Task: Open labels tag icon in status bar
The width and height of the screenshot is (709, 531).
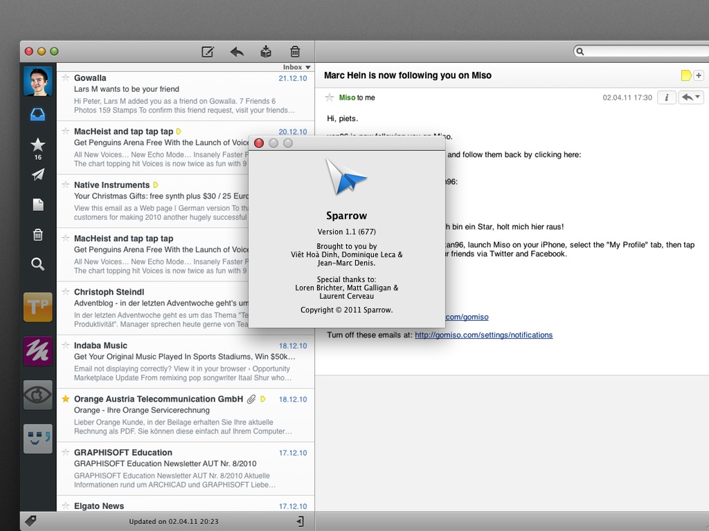Action: click(x=30, y=521)
